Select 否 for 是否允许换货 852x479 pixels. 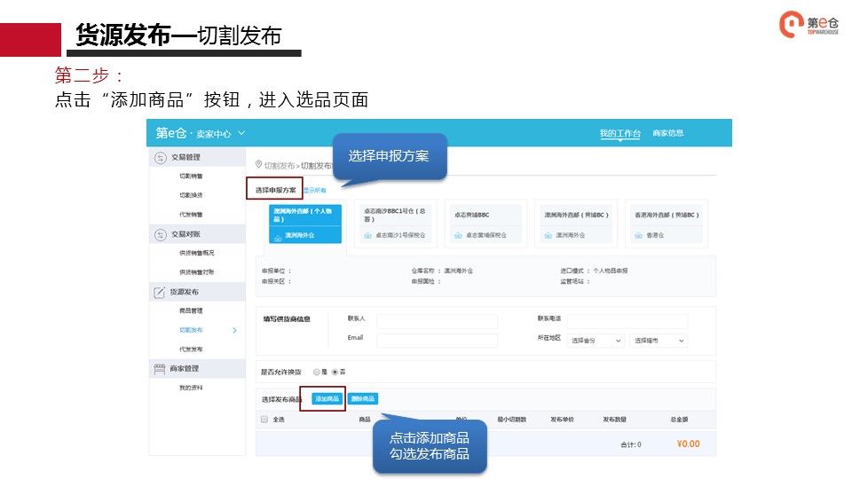pyautogui.click(x=335, y=372)
